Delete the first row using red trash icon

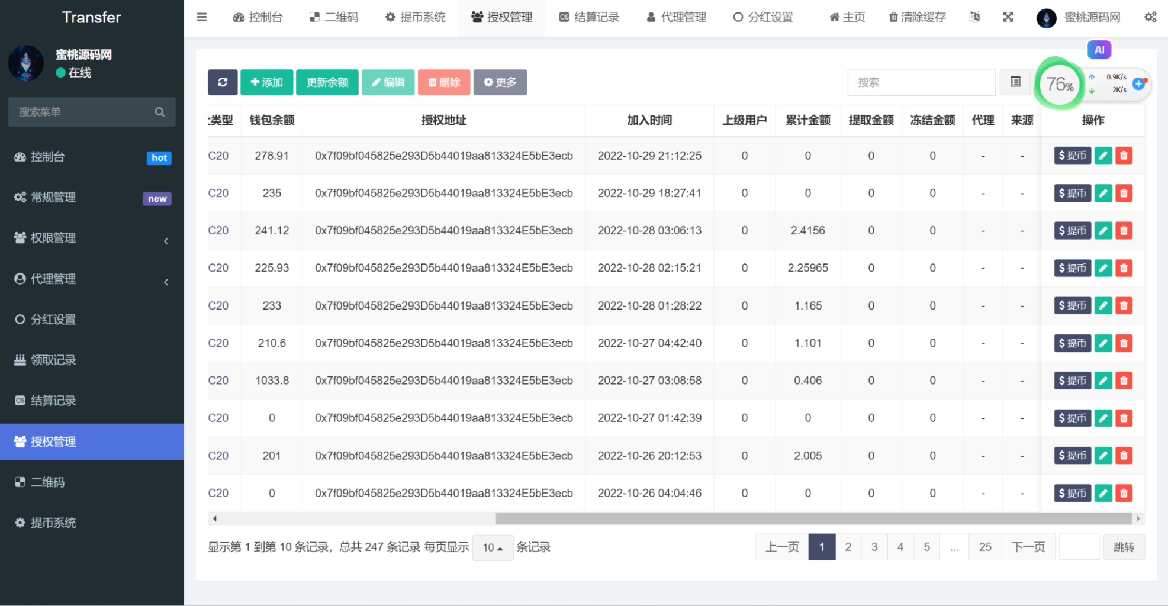1123,155
